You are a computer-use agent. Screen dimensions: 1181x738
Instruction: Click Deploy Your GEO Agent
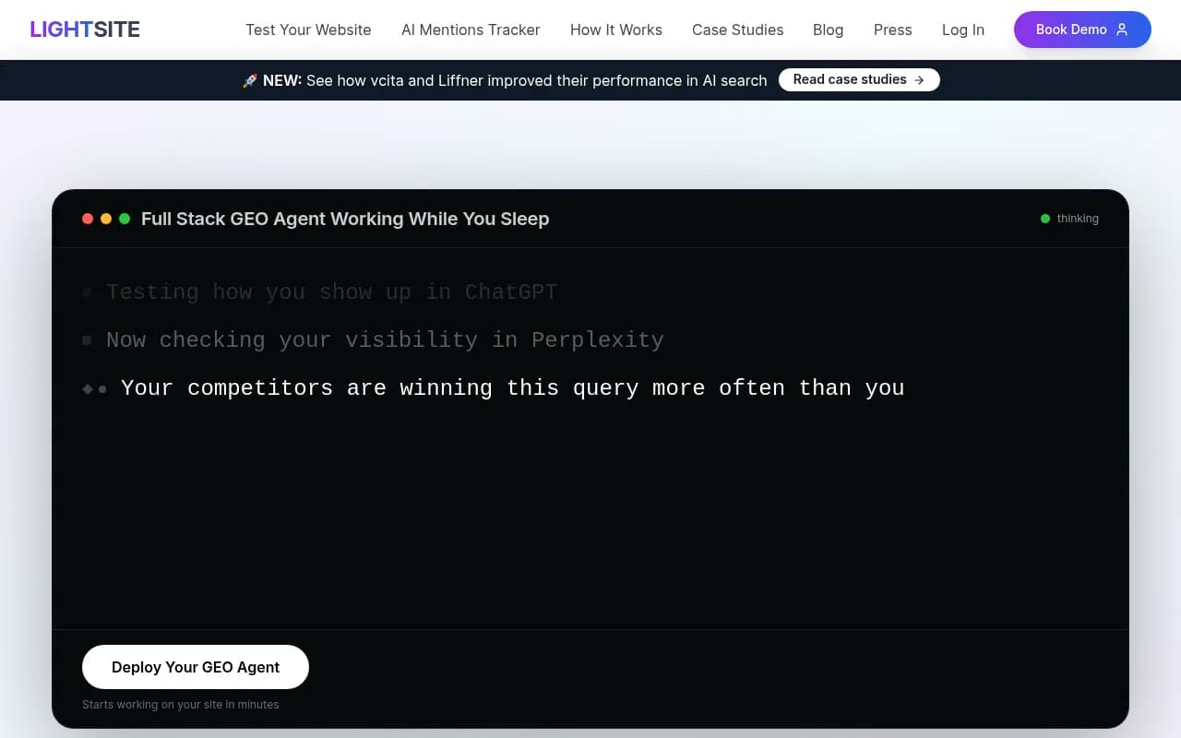(195, 667)
